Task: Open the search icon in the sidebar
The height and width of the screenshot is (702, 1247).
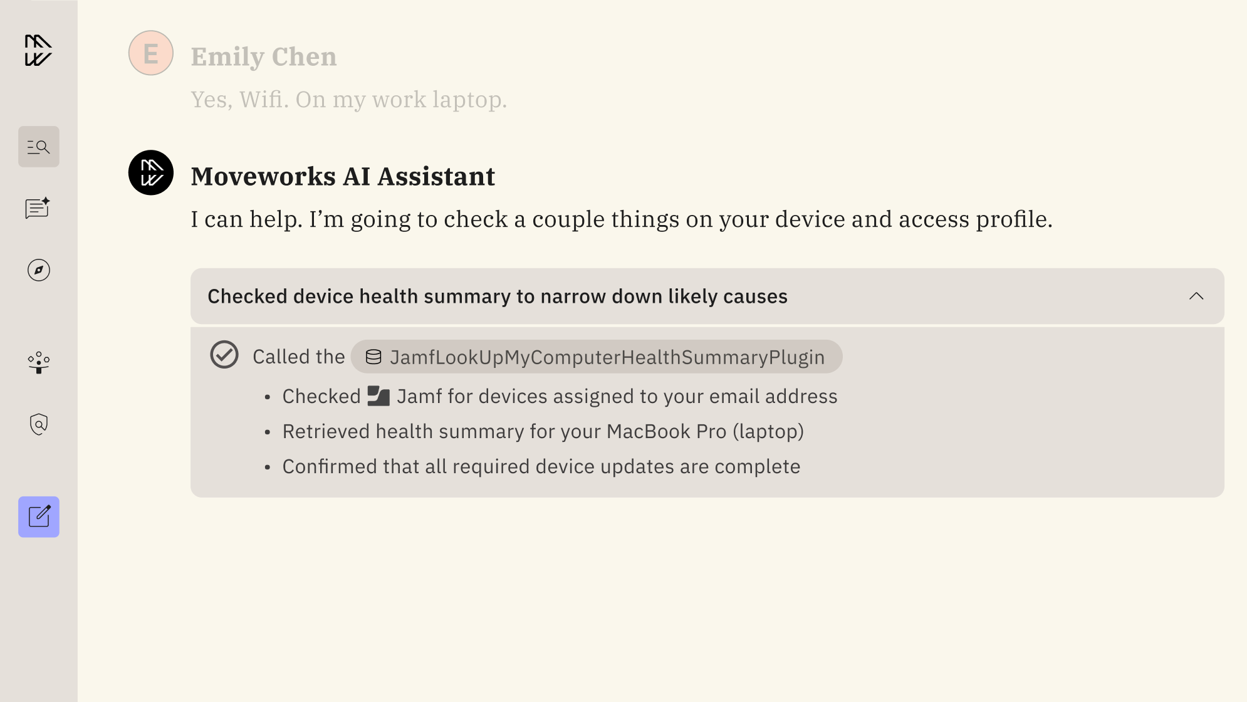Action: pos(38,147)
